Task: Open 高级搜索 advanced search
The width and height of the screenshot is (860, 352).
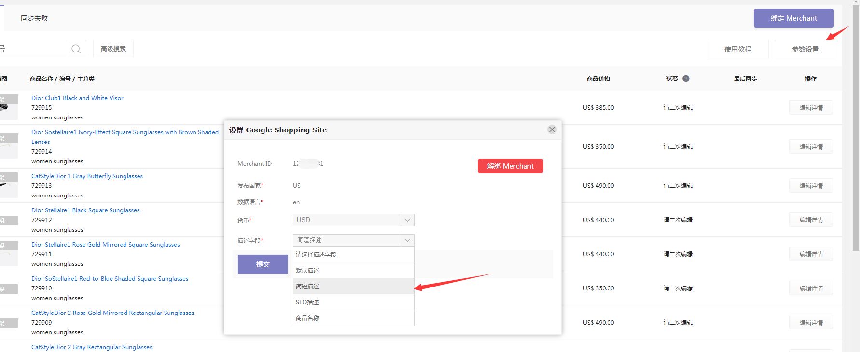Action: (x=113, y=49)
